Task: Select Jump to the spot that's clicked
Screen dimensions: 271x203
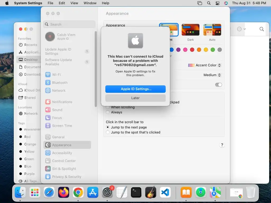Action: point(108,132)
